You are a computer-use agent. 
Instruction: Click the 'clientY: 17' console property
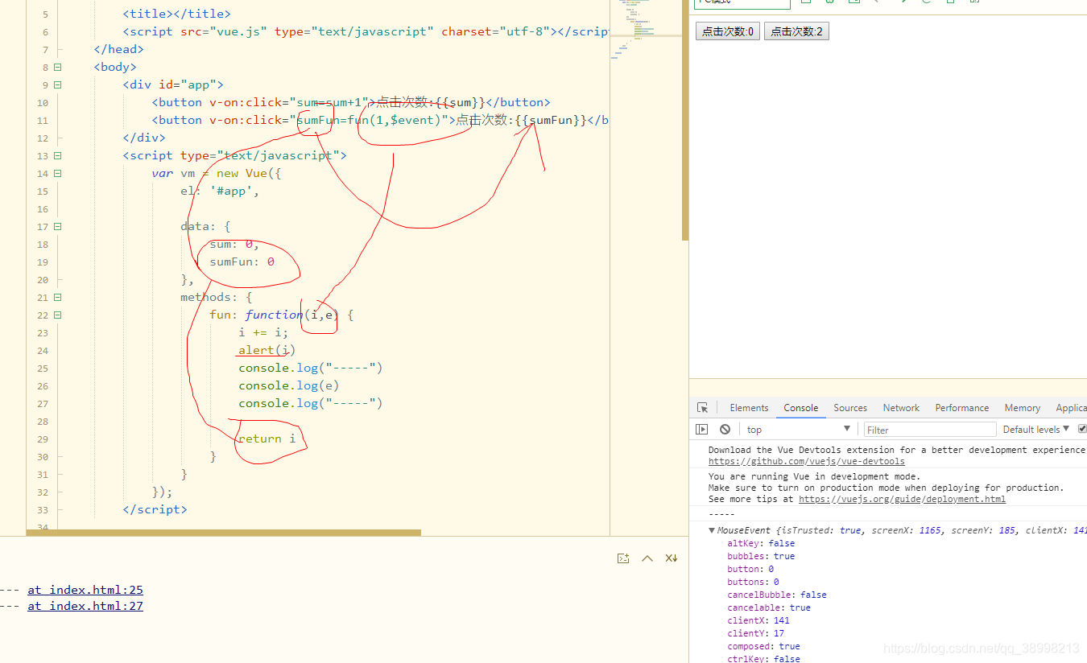(x=756, y=633)
